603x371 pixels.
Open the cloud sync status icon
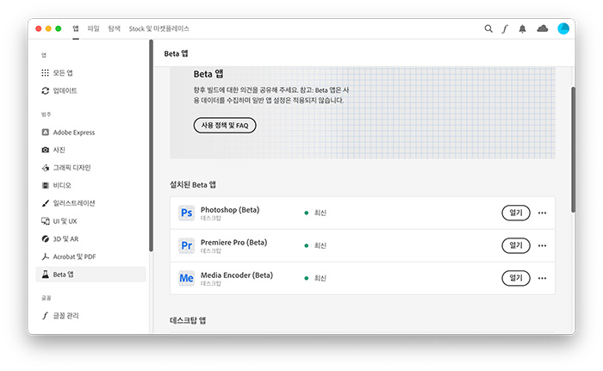click(542, 28)
